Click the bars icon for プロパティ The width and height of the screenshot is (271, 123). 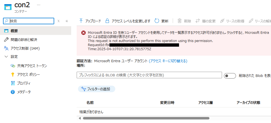(x=13, y=83)
